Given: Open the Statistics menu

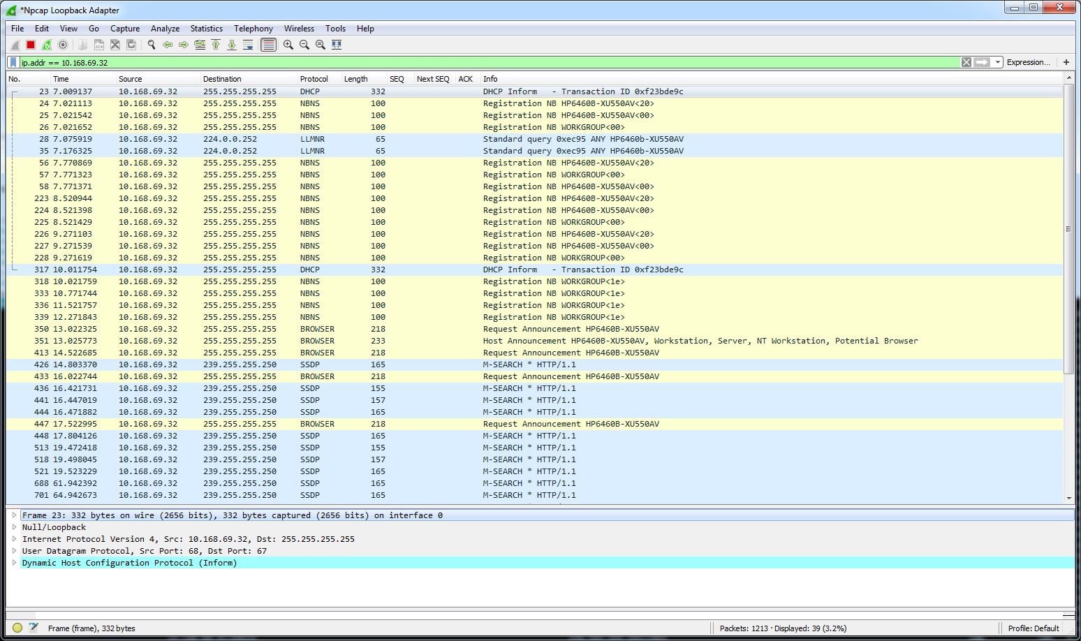Looking at the screenshot, I should click(x=207, y=29).
